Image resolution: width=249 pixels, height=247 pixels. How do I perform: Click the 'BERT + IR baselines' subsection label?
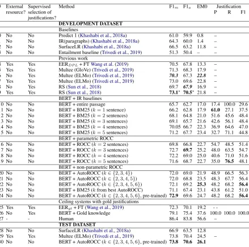coord(80,98)
